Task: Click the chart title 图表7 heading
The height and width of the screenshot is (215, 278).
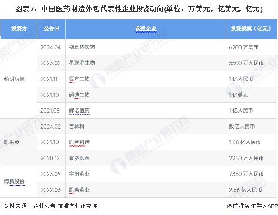Action: coord(139,9)
